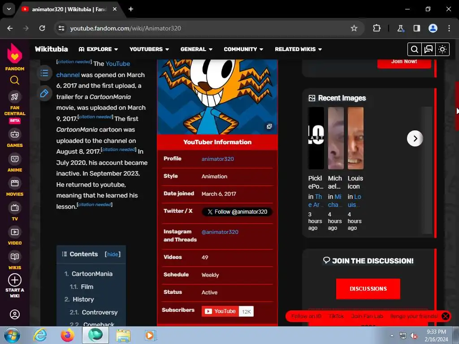The height and width of the screenshot is (344, 459).
Task: Open the Wikis book icon
Action: pyautogui.click(x=15, y=257)
